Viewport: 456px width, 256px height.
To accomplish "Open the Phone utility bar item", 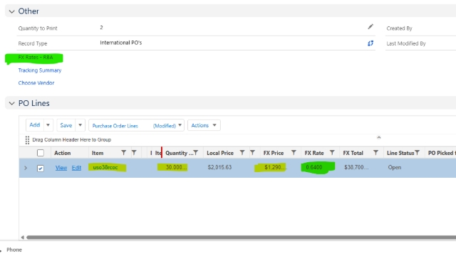I will pyautogui.click(x=14, y=250).
